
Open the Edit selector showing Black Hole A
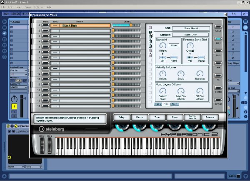(x=191, y=28)
